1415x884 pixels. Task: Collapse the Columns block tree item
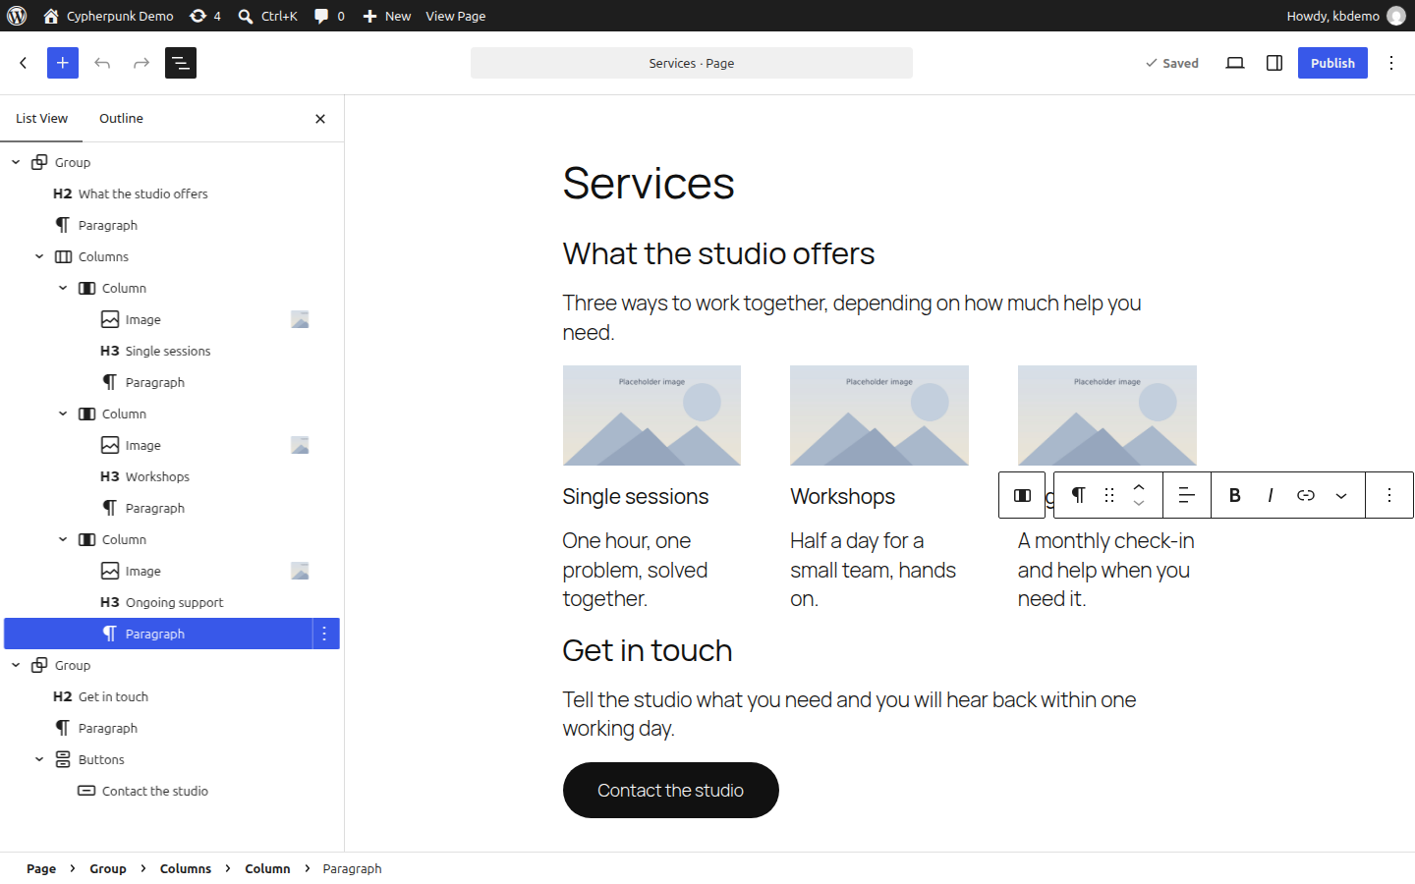coord(39,256)
